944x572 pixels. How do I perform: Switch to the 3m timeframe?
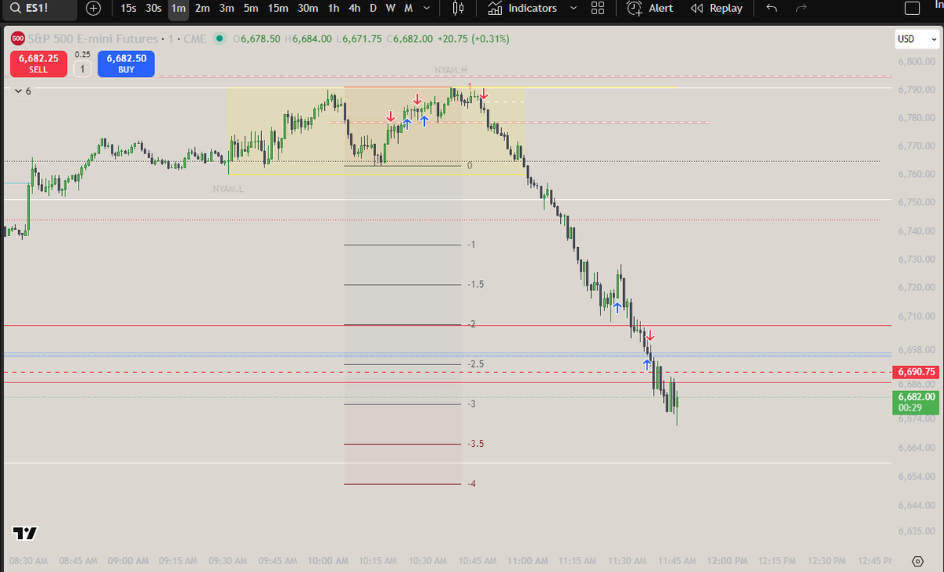click(227, 9)
